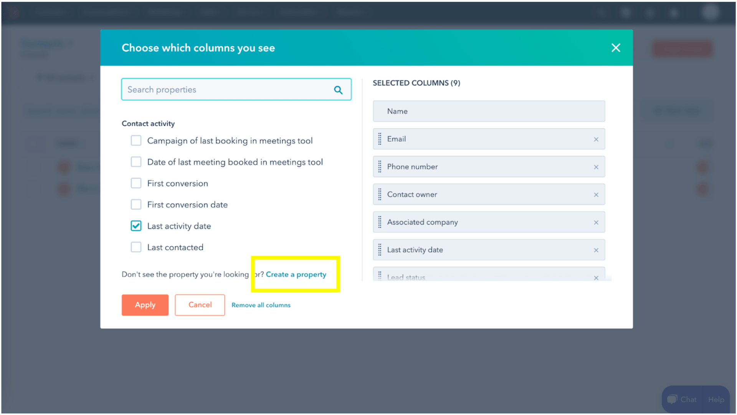
Task: Click Remove all columns link
Action: 261,305
